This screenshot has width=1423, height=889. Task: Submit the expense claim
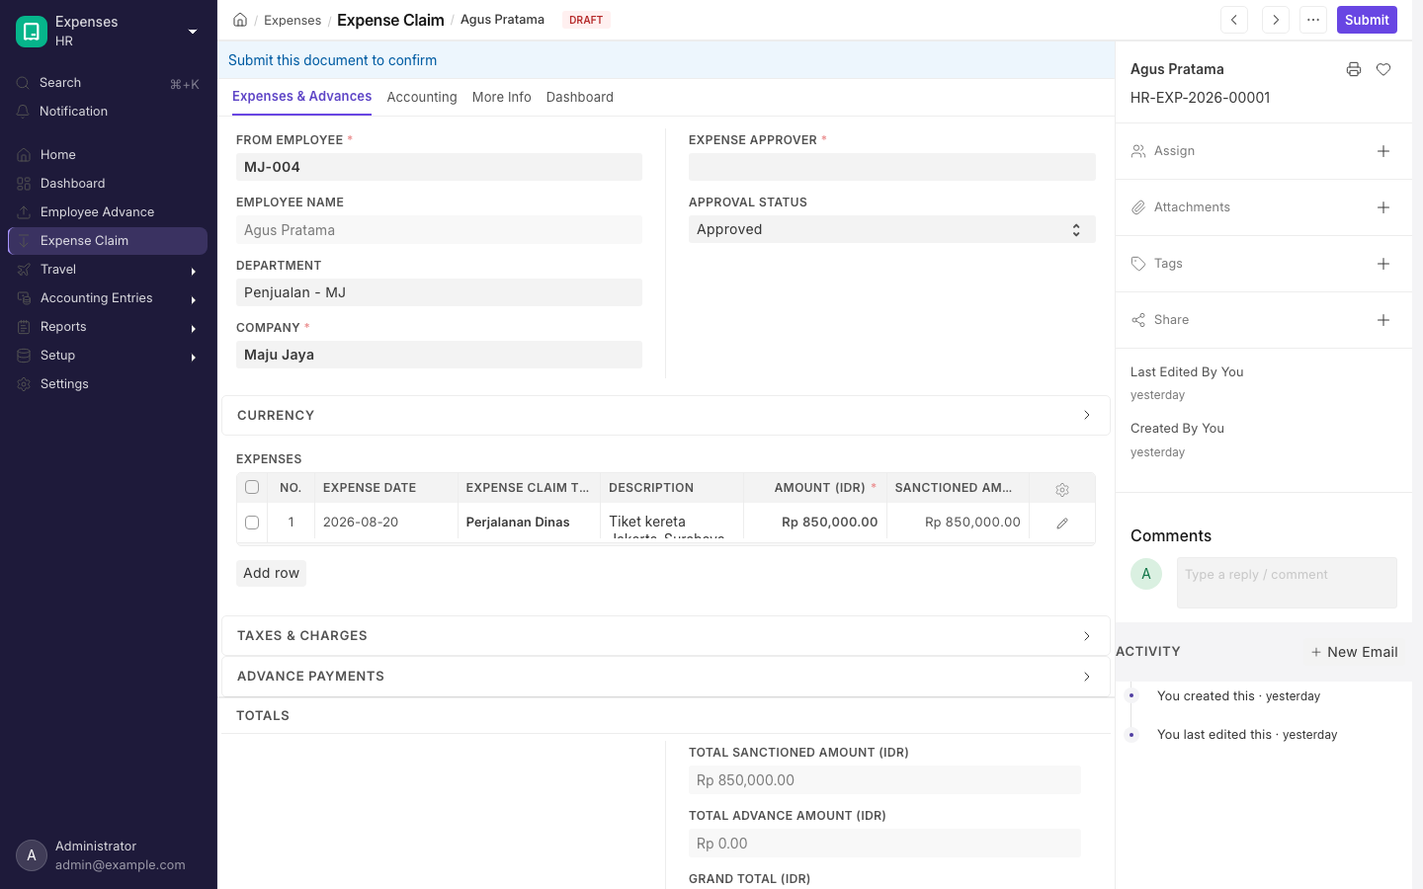click(x=1367, y=20)
